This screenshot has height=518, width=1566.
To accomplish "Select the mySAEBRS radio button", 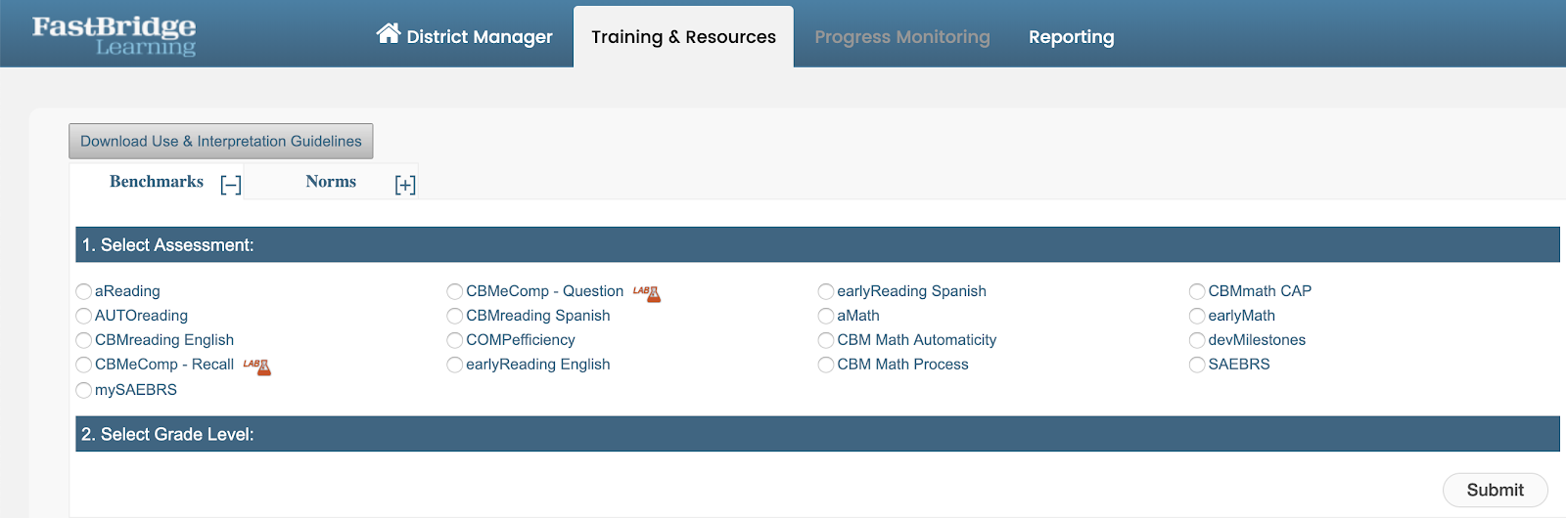I will click(x=84, y=390).
